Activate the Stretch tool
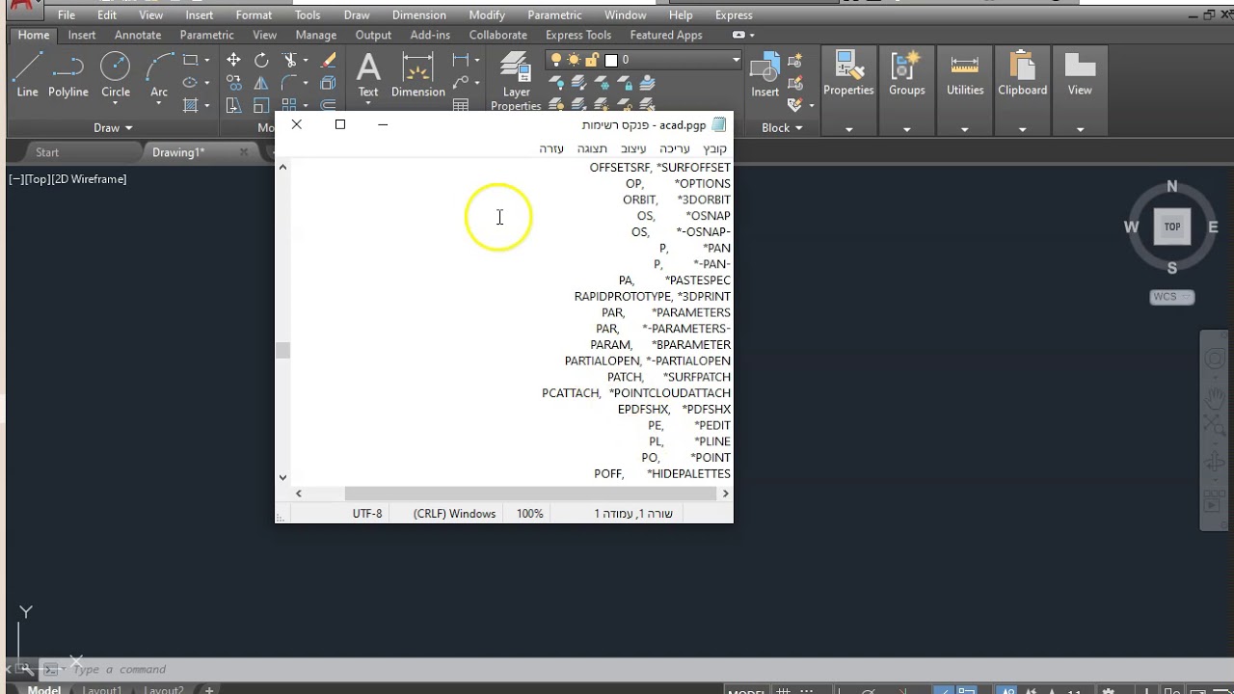The width and height of the screenshot is (1234, 694). coord(233,105)
